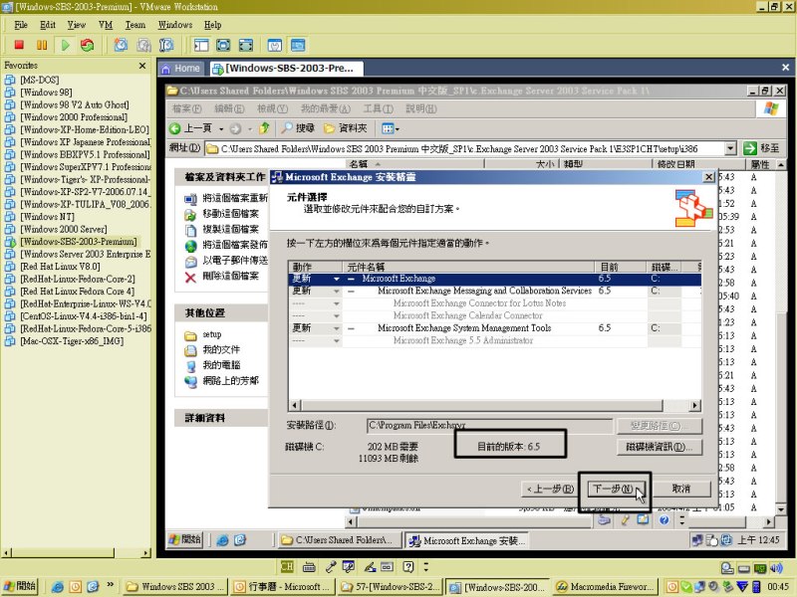Click the VMware Suspend pause icon
797x597 pixels.
42,45
